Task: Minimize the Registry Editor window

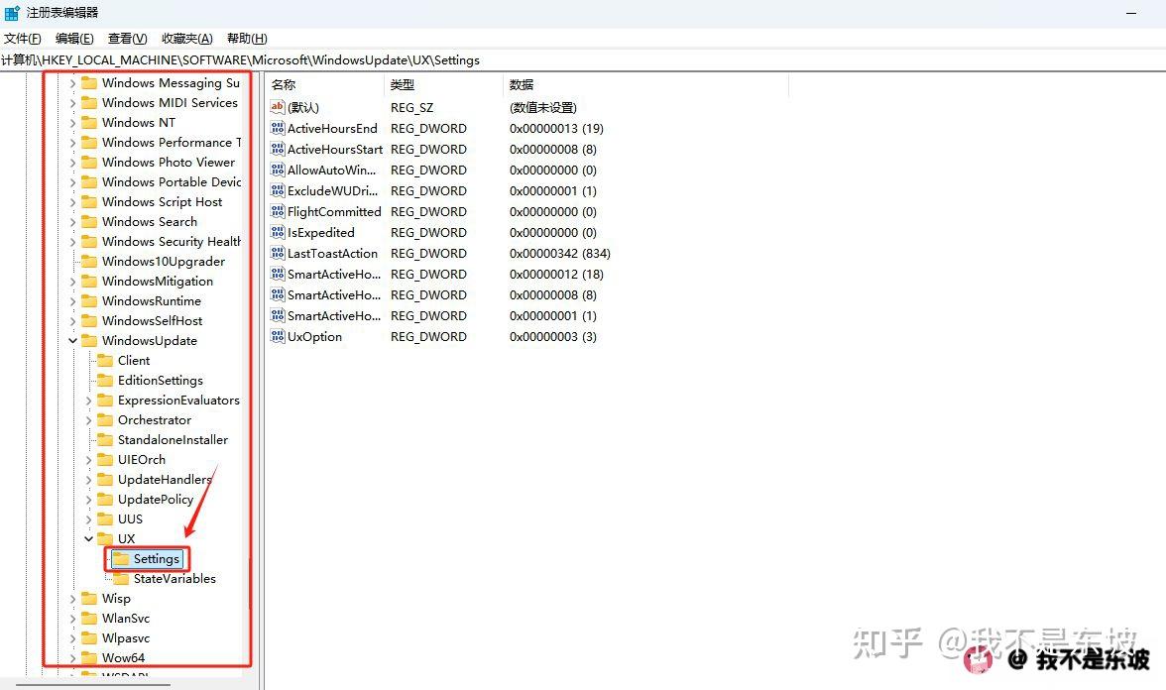Action: pos(1131,13)
